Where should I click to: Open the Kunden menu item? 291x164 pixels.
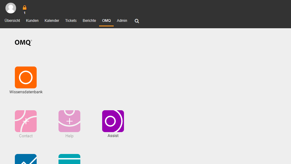coord(32,21)
